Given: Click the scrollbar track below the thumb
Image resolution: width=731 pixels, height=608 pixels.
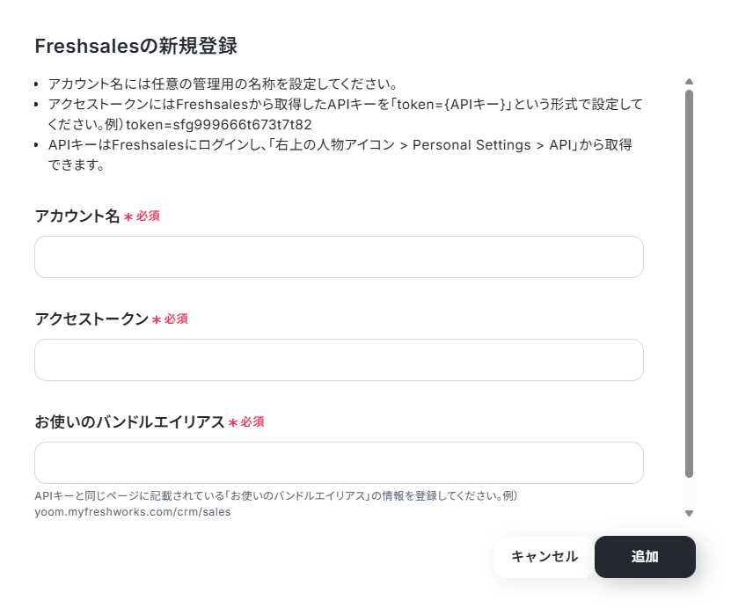Looking at the screenshot, I should click(x=690, y=493).
